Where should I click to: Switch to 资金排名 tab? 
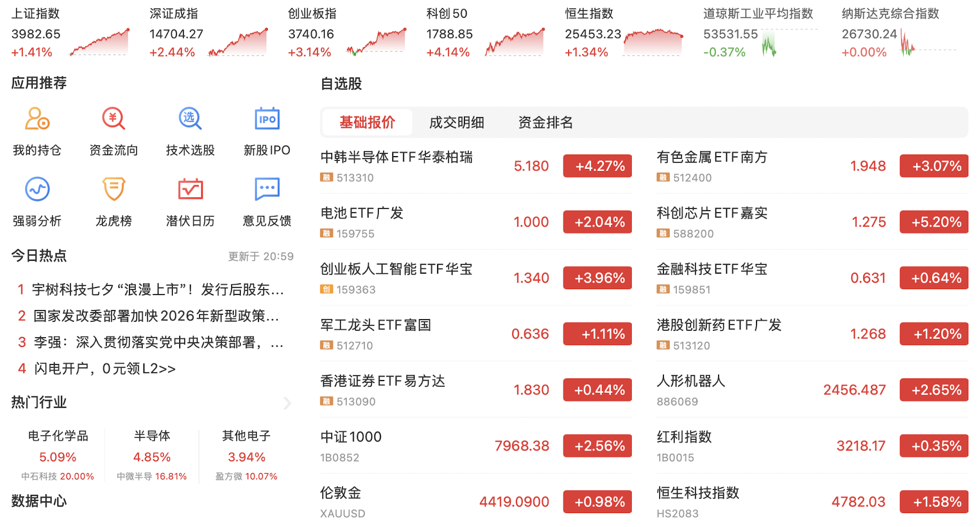(x=545, y=122)
